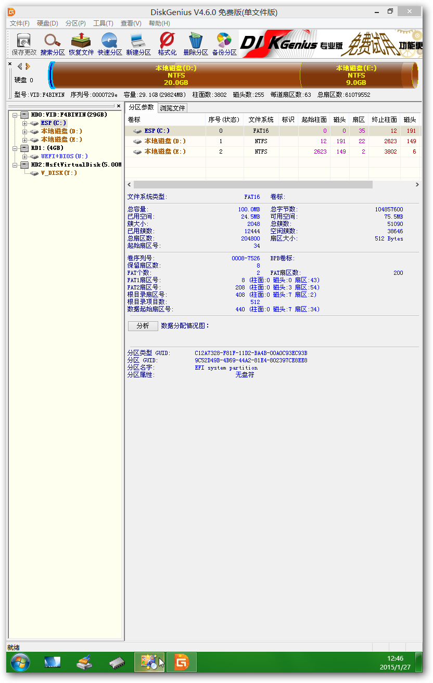Click the partition table horizontal scrollbar thumb
Viewport: 433px width, 683px height.
click(253, 185)
